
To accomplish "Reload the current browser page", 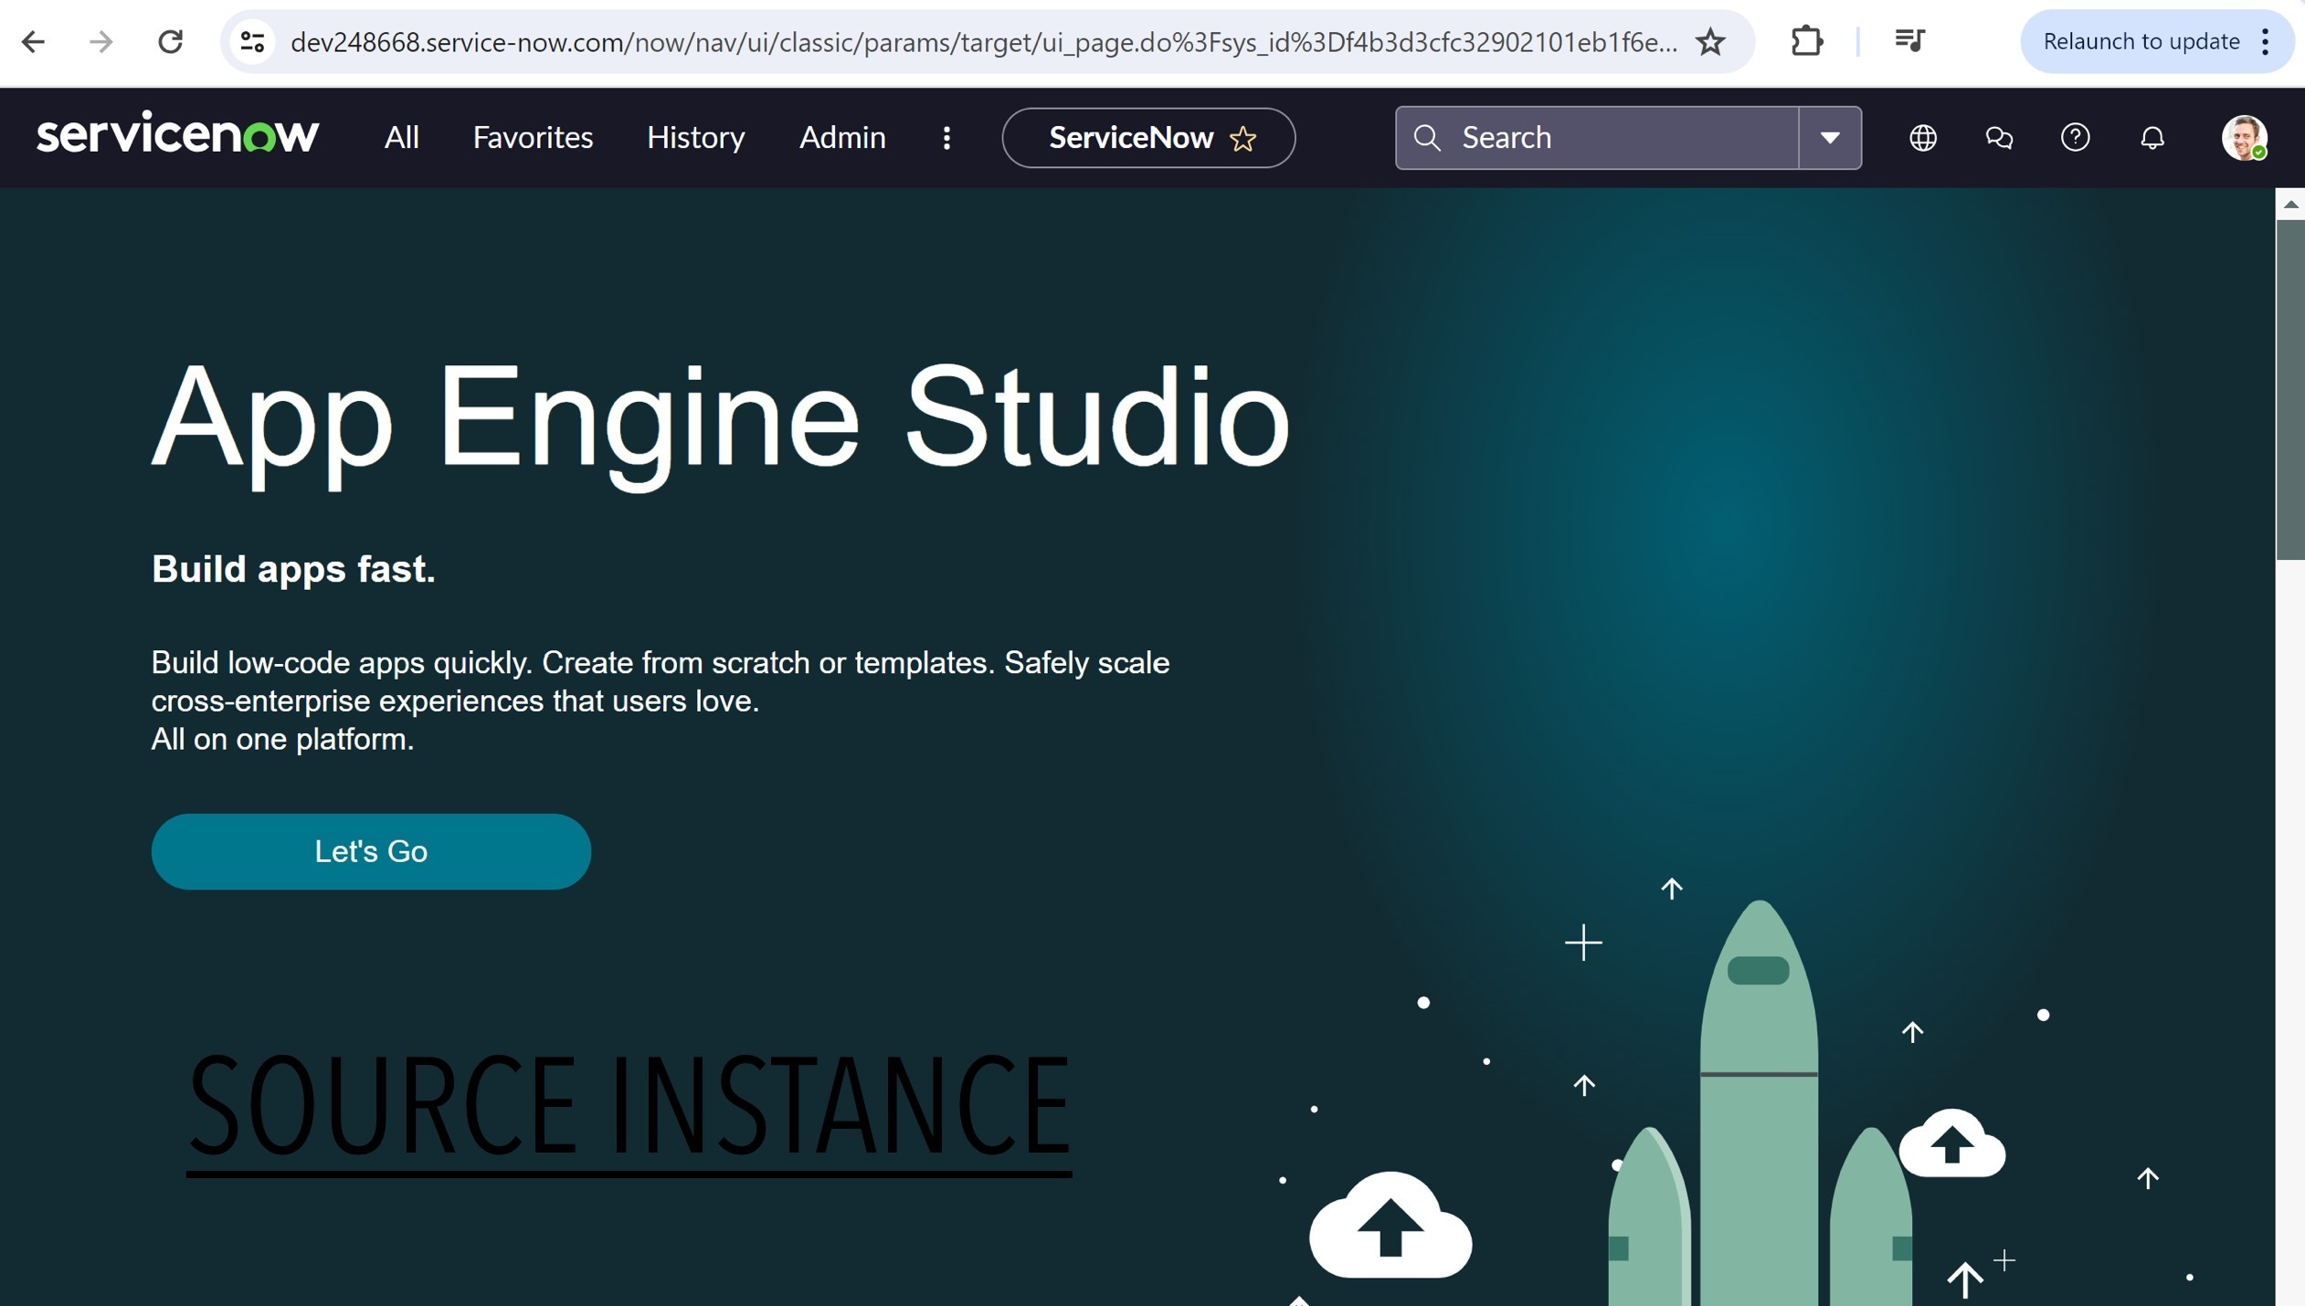I will 171,42.
